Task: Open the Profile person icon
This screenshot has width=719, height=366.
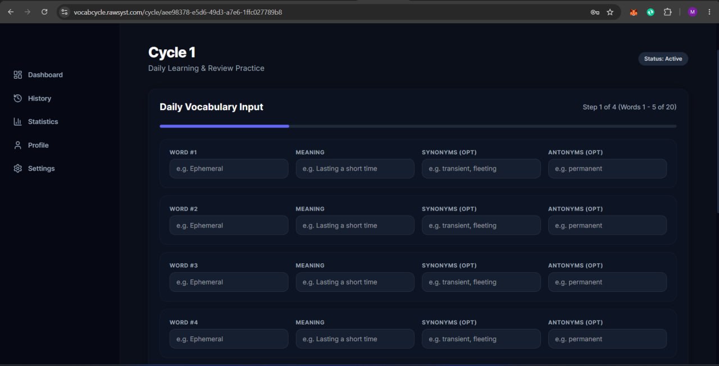Action: point(17,145)
